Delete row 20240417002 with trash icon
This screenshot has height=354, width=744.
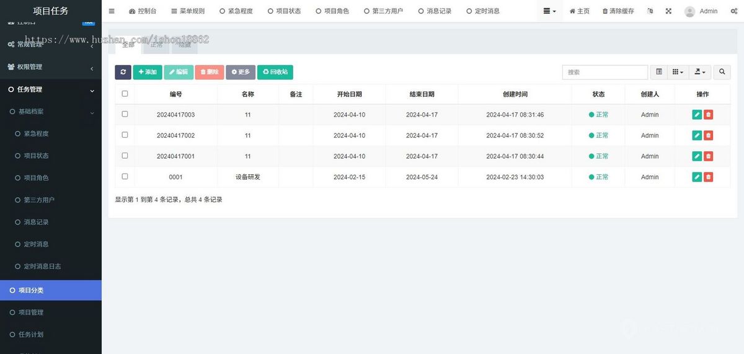709,135
